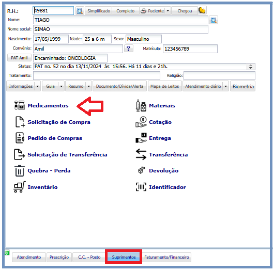The width and height of the screenshot is (274, 271).
Task: Open the Guia dropdown arrow
Action: click(62, 86)
